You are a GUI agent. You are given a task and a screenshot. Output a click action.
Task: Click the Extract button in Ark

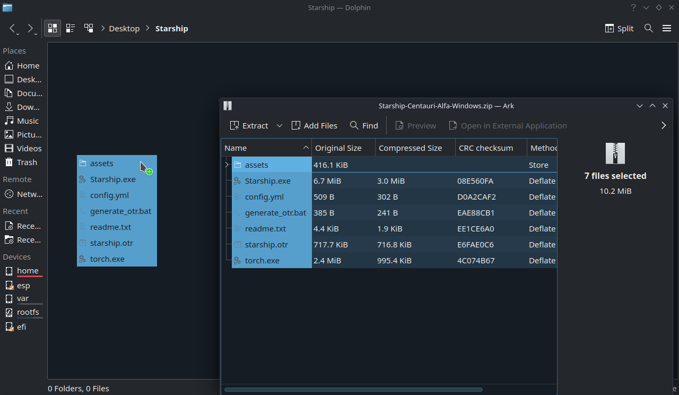pyautogui.click(x=249, y=125)
